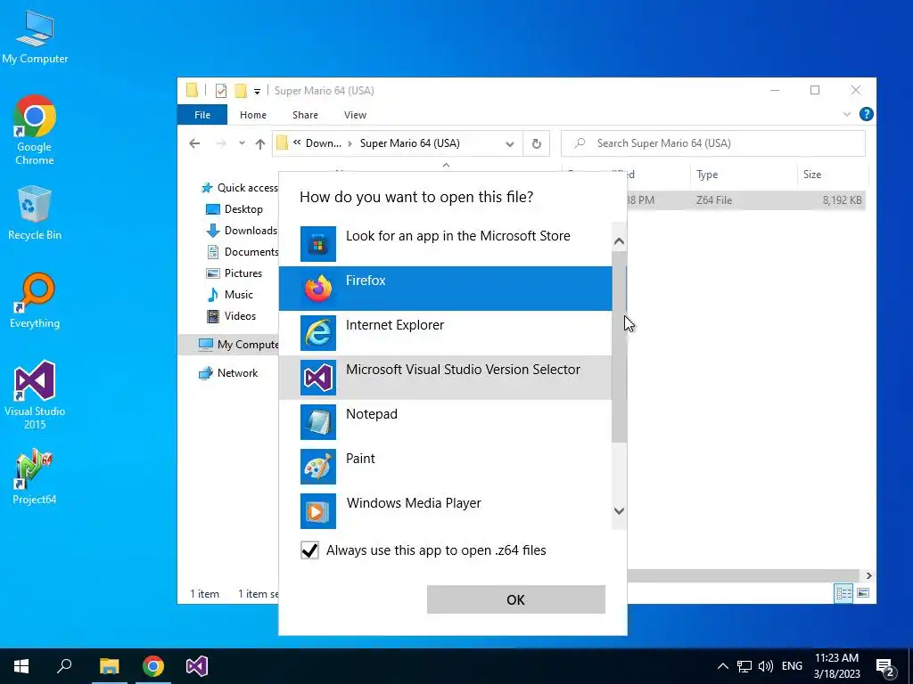Sort files by Type column
This screenshot has width=913, height=684.
click(x=744, y=175)
